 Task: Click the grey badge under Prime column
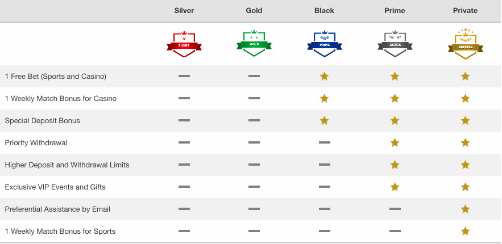pos(395,44)
